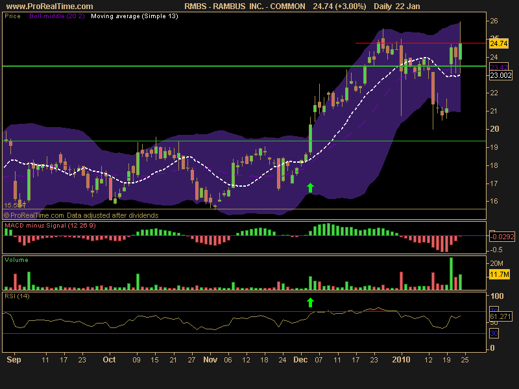Image resolution: width=519 pixels, height=389 pixels.
Task: Click the 2010 date axis label
Action: pos(401,360)
